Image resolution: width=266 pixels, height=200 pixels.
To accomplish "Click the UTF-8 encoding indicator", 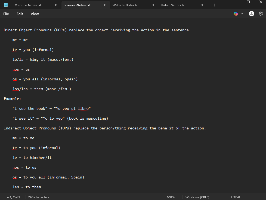I will point(236,197).
